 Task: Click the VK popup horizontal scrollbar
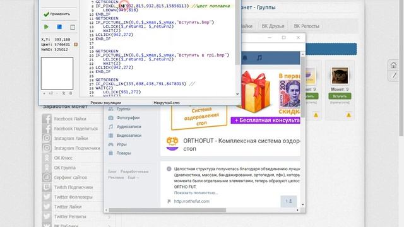pos(167,210)
